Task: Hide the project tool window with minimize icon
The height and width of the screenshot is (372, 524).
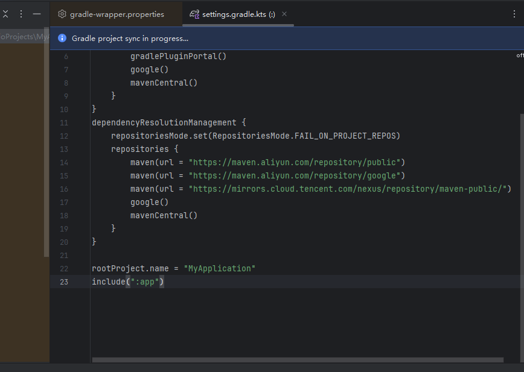Action: 37,14
